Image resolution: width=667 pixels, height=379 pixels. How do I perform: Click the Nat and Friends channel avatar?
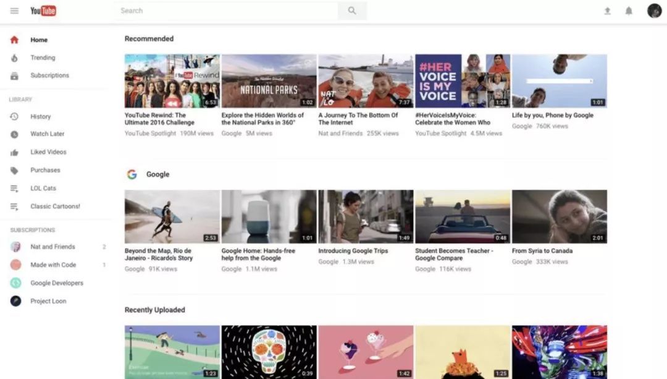[x=15, y=247]
